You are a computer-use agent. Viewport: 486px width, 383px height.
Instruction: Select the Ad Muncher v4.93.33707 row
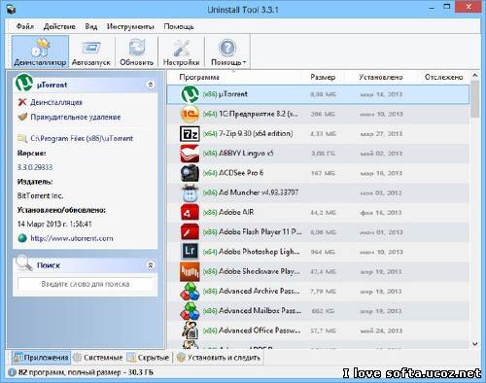pos(318,192)
